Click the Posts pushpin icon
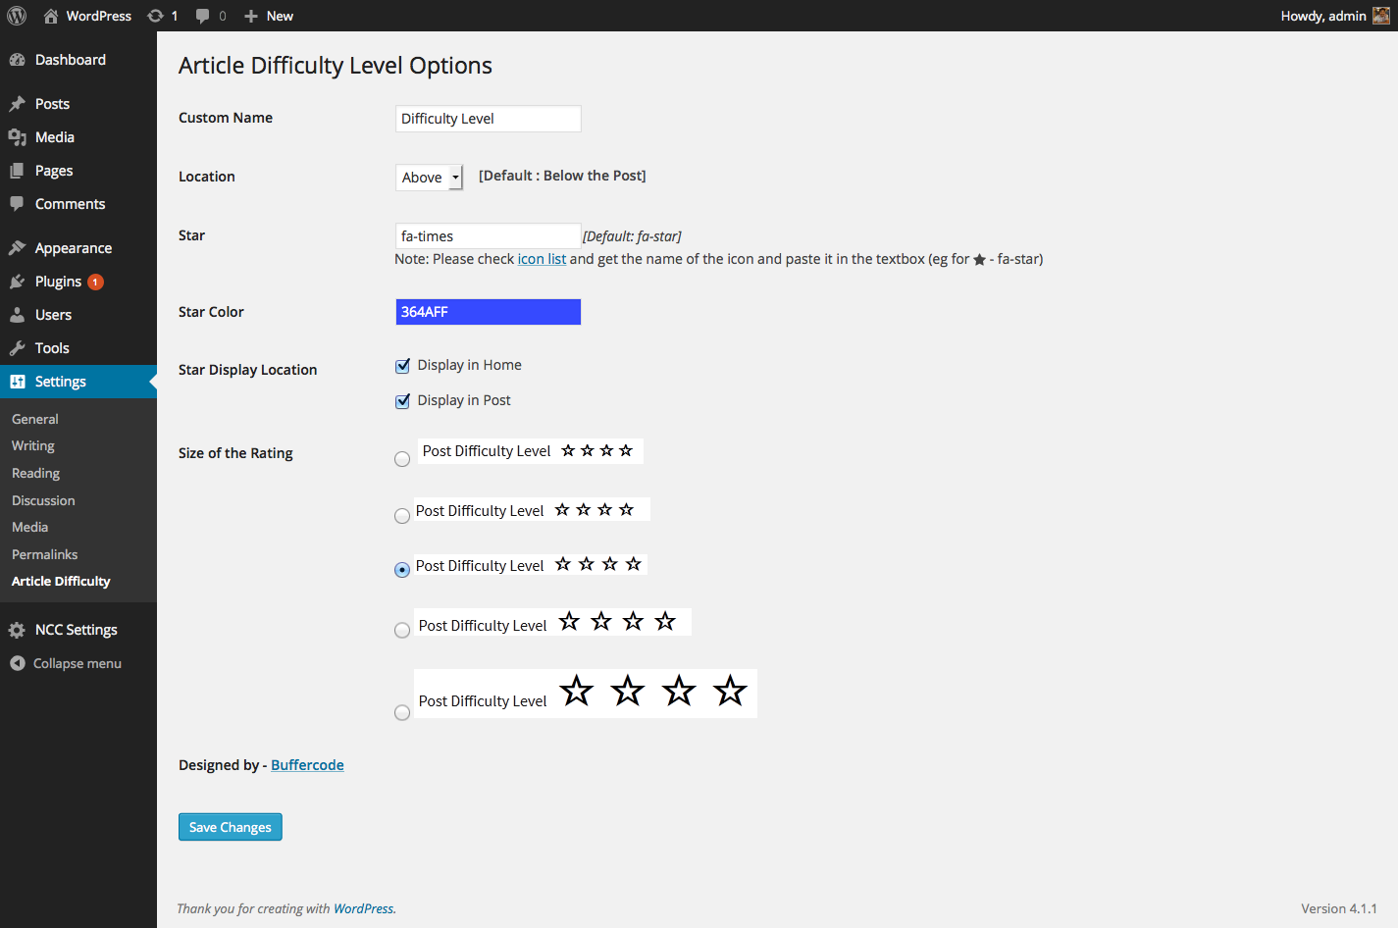 click(17, 104)
